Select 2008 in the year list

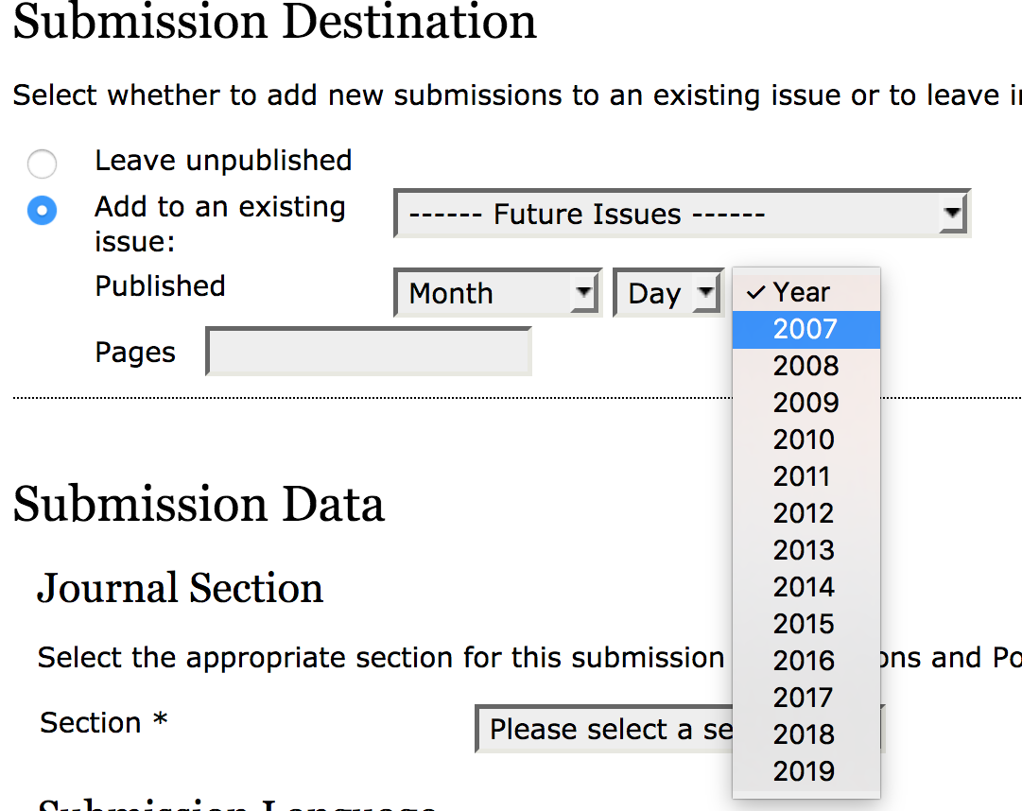(x=805, y=366)
